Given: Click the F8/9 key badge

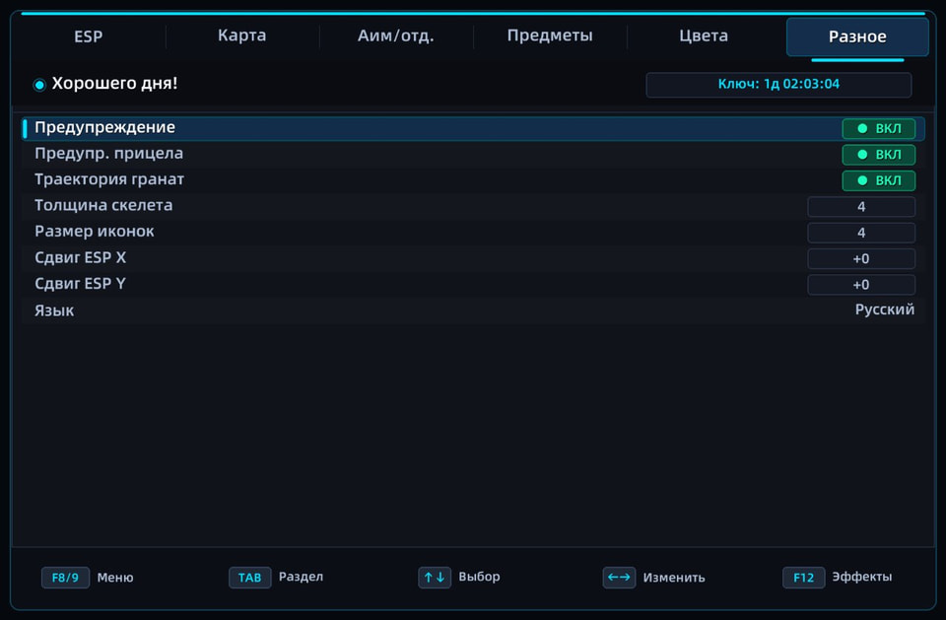Looking at the screenshot, I should tap(65, 578).
